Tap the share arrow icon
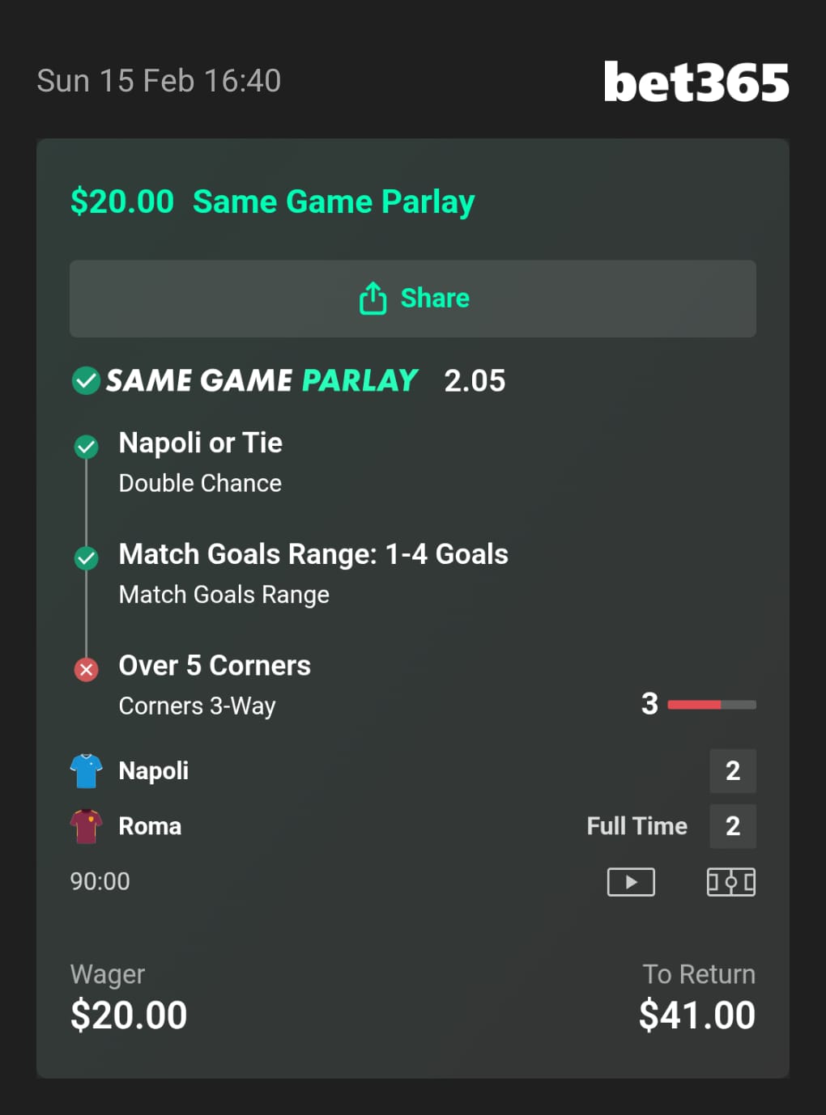The height and width of the screenshot is (1115, 826). (373, 298)
